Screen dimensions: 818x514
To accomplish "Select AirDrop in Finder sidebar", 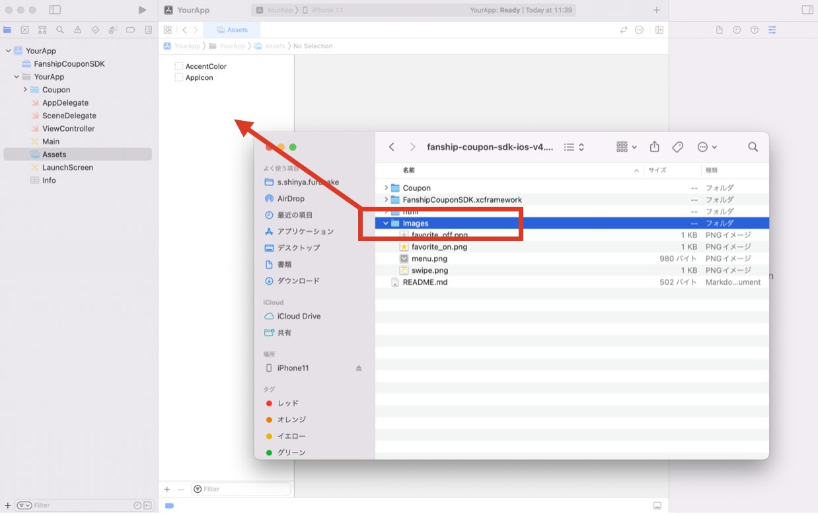I will click(x=291, y=198).
